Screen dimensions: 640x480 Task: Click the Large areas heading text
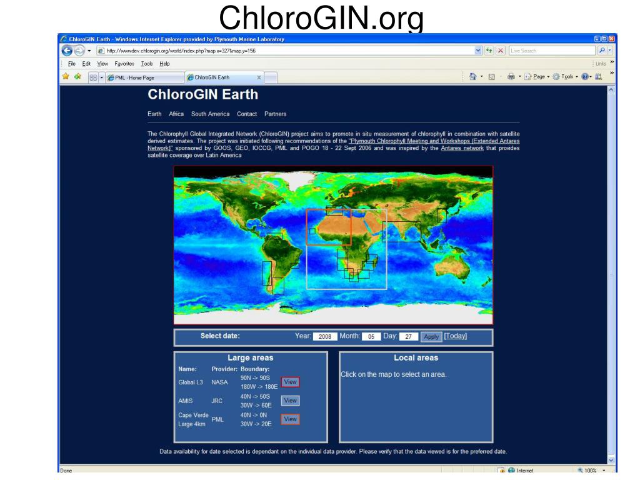[x=250, y=357]
